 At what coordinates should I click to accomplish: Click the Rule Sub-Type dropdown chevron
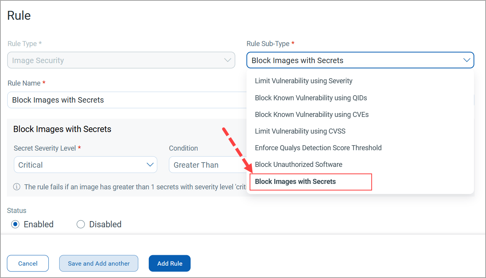[467, 60]
